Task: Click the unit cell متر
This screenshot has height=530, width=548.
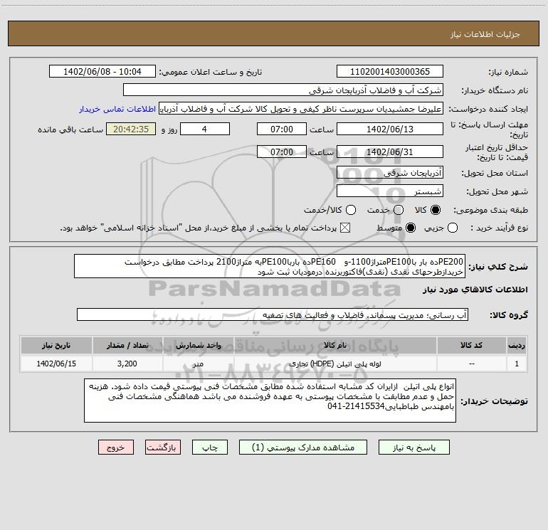Action: 198,364
